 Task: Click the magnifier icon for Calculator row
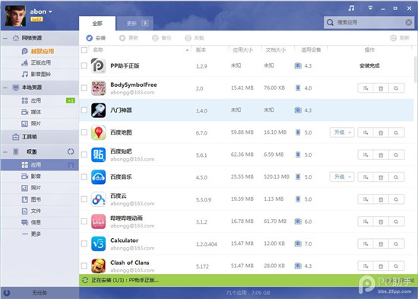[396, 243]
